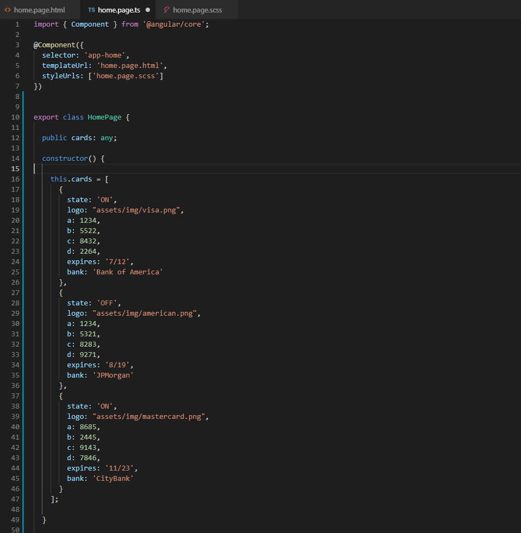The height and width of the screenshot is (533, 521).
Task: Click the value 9271 on line 33
Action: tap(88, 355)
